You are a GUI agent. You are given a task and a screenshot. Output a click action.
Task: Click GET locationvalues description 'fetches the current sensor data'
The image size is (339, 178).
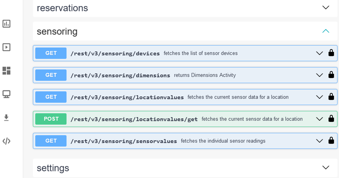238,97
